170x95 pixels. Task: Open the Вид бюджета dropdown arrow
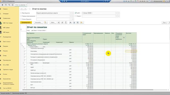coord(71,13)
